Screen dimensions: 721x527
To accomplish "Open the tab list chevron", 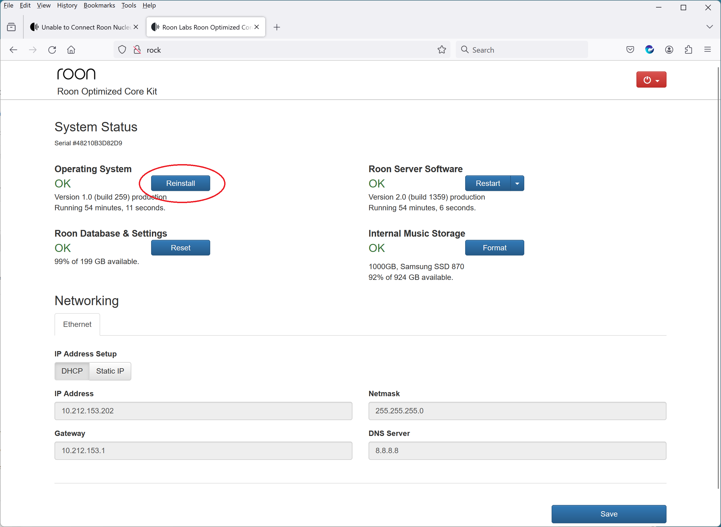I will pos(709,27).
